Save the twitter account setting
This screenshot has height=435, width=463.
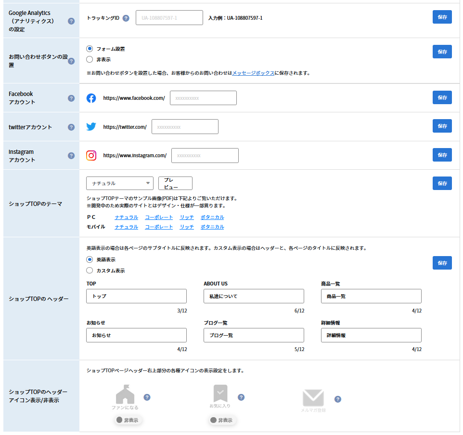coord(442,126)
